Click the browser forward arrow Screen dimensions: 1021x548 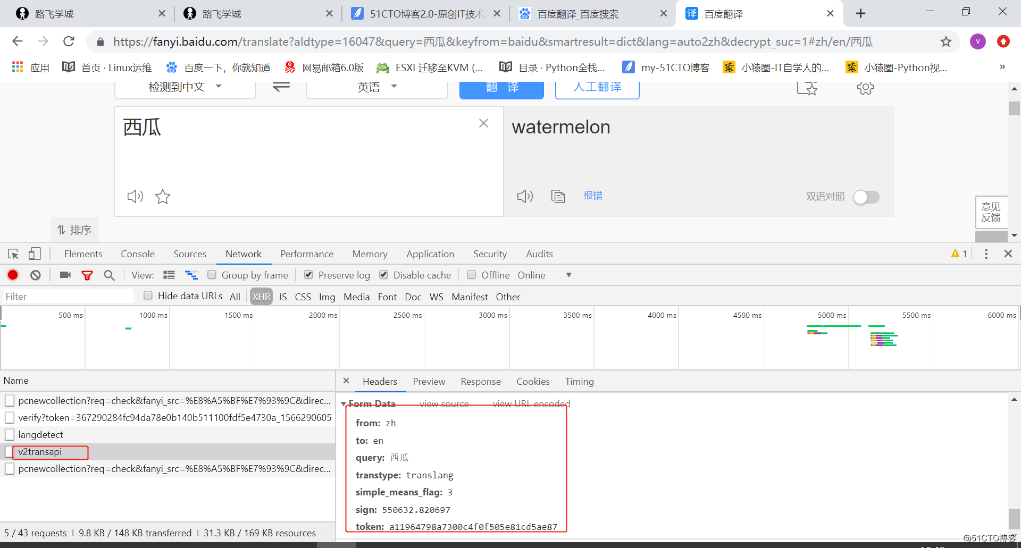point(43,41)
